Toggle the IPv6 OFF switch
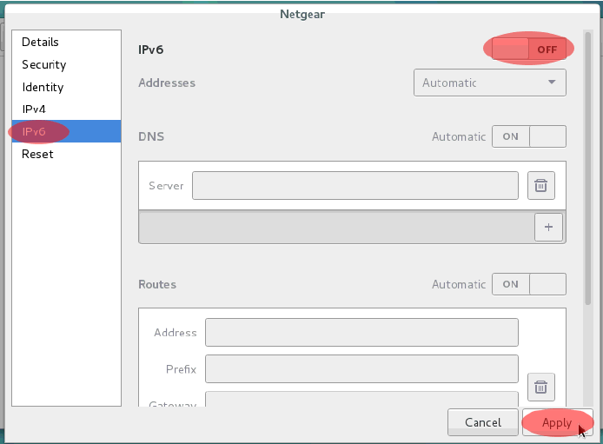The width and height of the screenshot is (603, 444). pyautogui.click(x=529, y=49)
